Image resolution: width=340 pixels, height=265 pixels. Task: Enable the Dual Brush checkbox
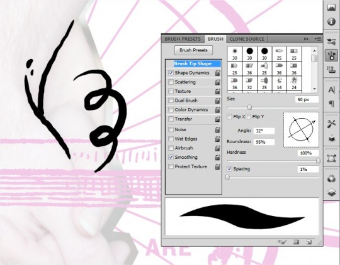tap(171, 100)
